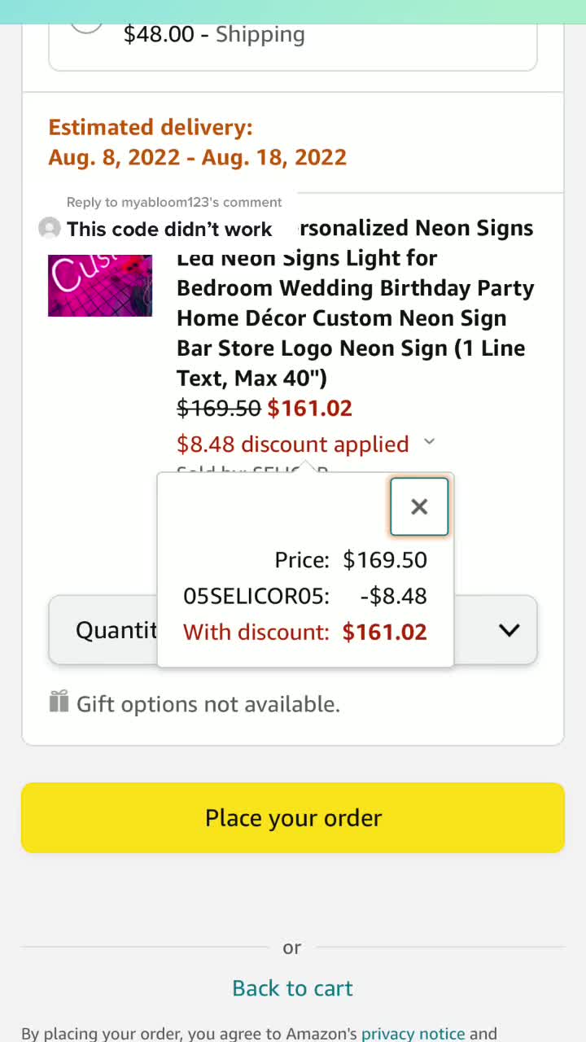Tap the Reply to myabloom123's comment label
The height and width of the screenshot is (1042, 586).
[x=174, y=203]
